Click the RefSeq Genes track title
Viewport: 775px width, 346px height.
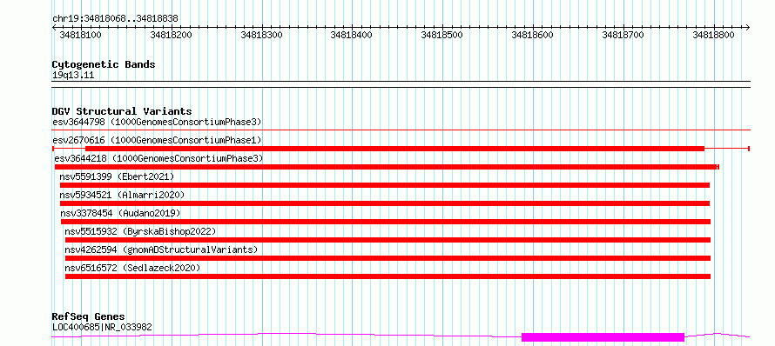[89, 317]
